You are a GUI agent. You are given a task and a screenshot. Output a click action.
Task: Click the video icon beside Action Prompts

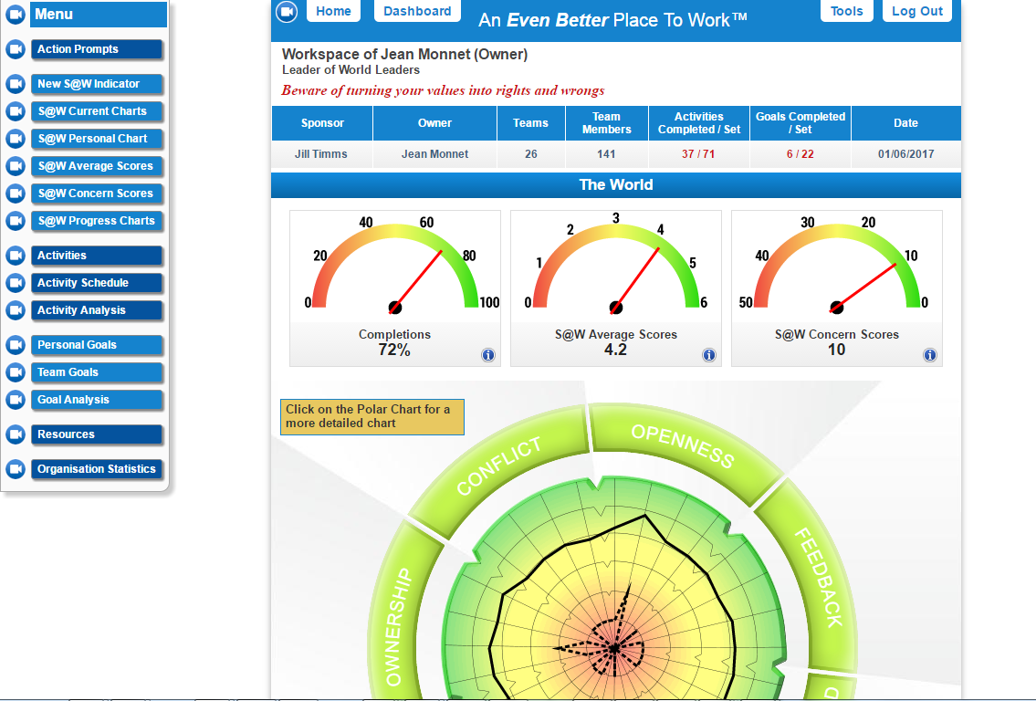click(x=16, y=49)
